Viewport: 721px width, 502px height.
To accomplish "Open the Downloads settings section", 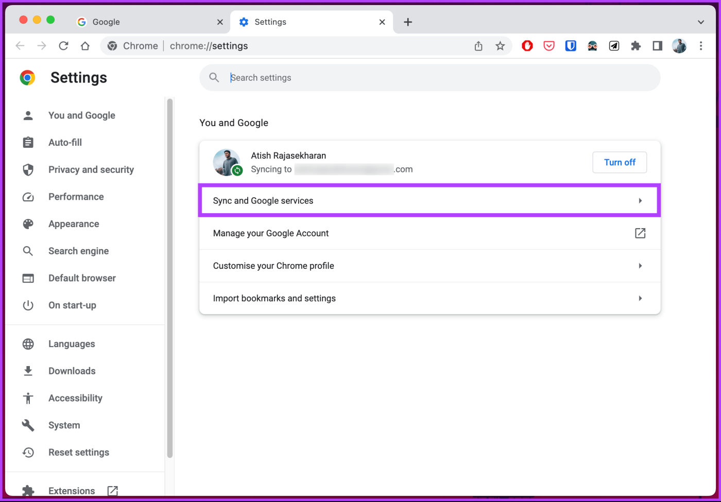I will coord(72,371).
